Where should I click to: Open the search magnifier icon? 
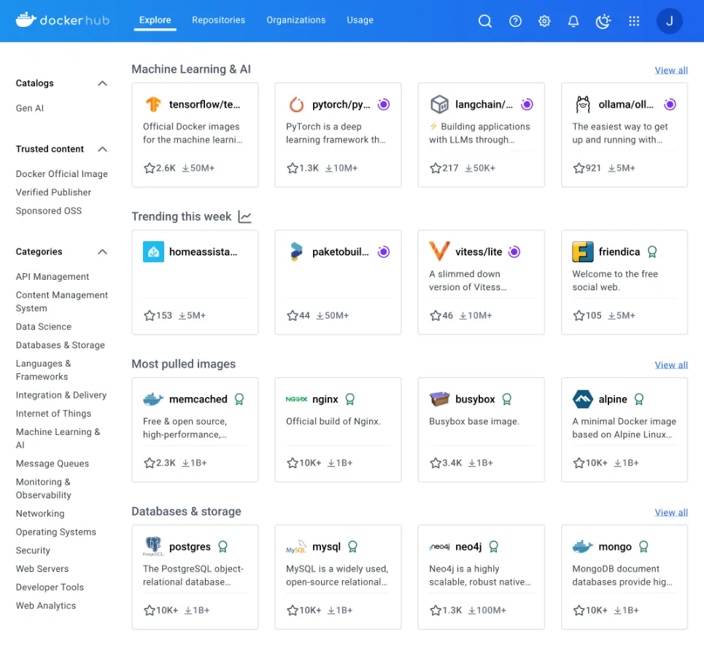click(485, 21)
